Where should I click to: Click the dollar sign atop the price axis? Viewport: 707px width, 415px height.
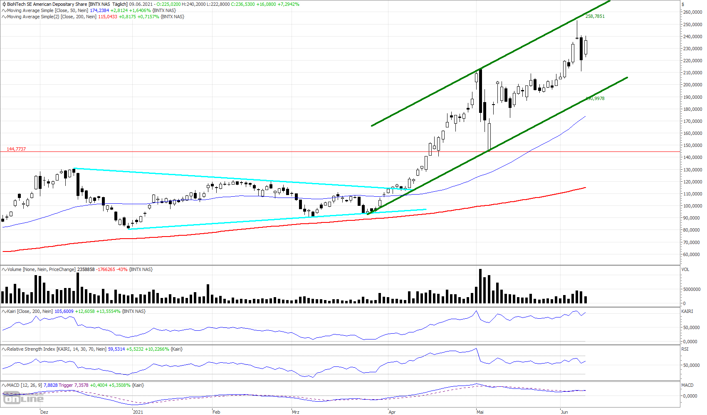click(683, 4)
